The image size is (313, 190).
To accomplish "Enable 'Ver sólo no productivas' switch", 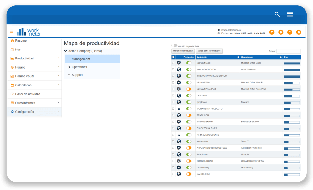I will point(174,46).
